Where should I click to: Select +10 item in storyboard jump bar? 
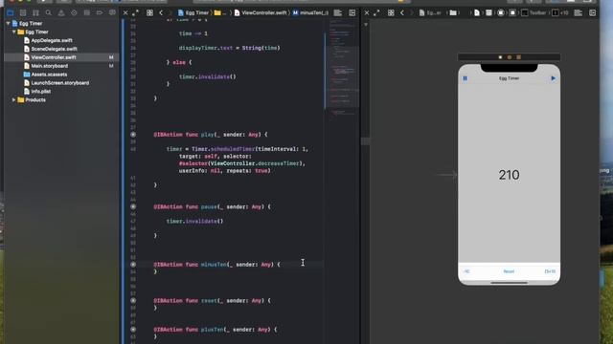[560, 12]
